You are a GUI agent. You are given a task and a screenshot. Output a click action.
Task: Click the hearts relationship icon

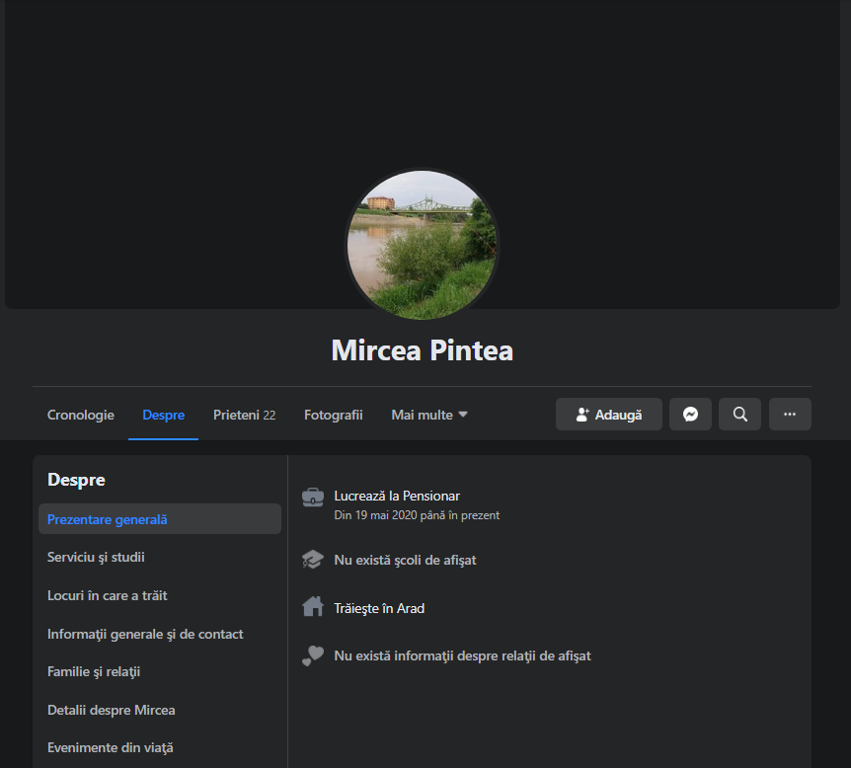click(313, 655)
